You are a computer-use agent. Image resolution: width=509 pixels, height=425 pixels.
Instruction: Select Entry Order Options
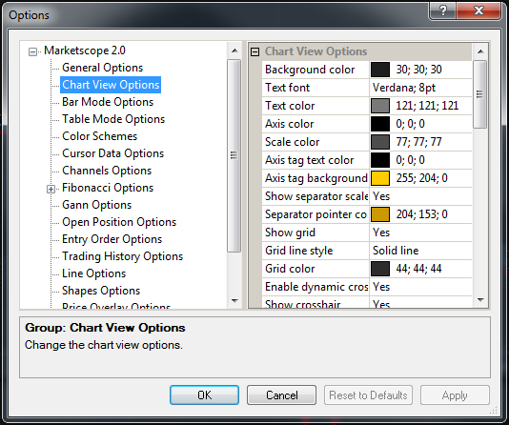(x=112, y=239)
